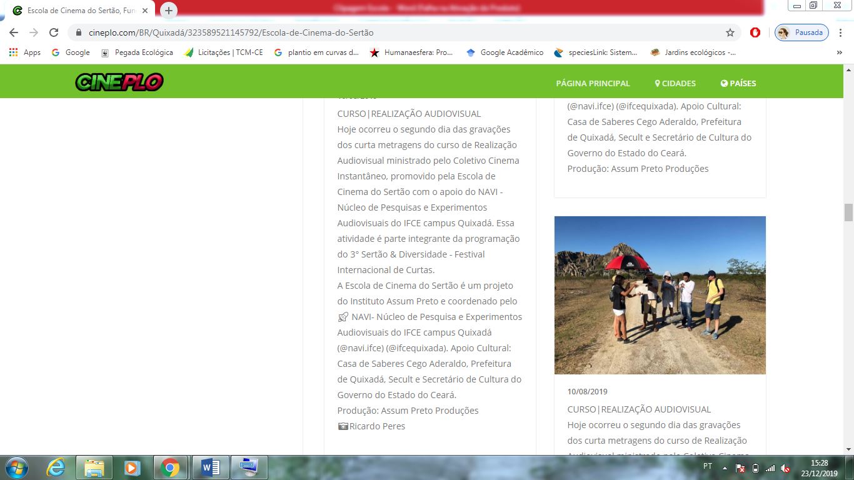854x480 pixels.
Task: Open the Opera extension icon in the toolbar
Action: click(x=755, y=32)
